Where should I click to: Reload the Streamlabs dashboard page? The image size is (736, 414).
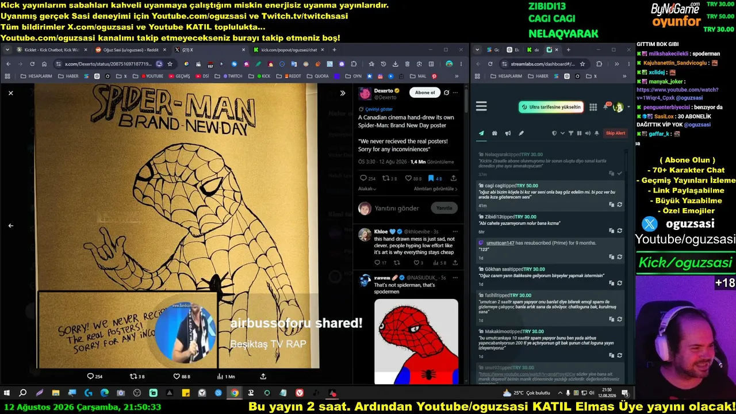coord(490,64)
